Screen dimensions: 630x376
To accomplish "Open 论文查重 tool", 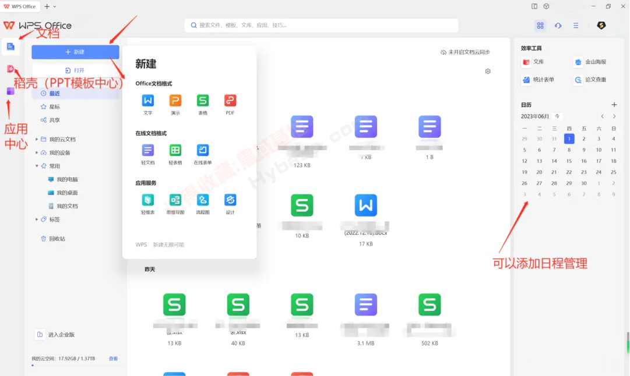I will (590, 80).
